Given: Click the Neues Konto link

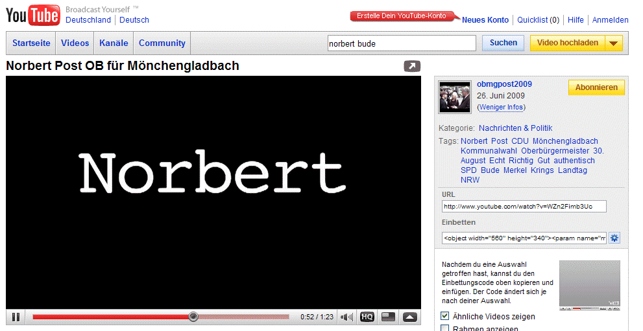Looking at the screenshot, I should [x=485, y=20].
